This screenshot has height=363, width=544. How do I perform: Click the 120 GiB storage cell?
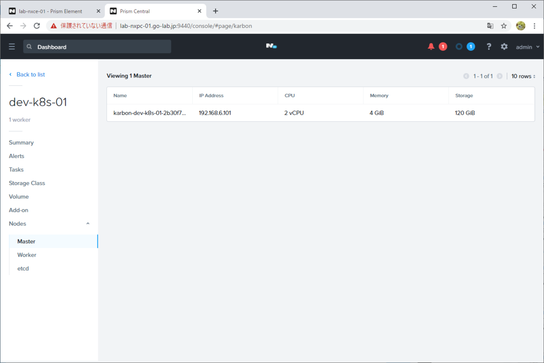pos(465,113)
